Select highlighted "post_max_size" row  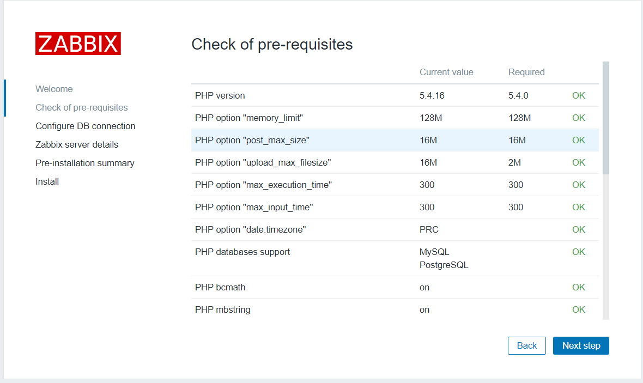tap(252, 140)
